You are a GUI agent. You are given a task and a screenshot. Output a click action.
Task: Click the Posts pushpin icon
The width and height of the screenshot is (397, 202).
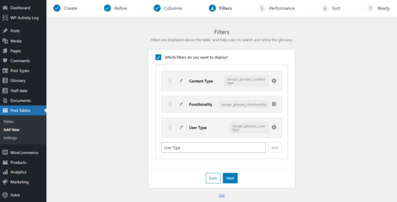(5, 31)
